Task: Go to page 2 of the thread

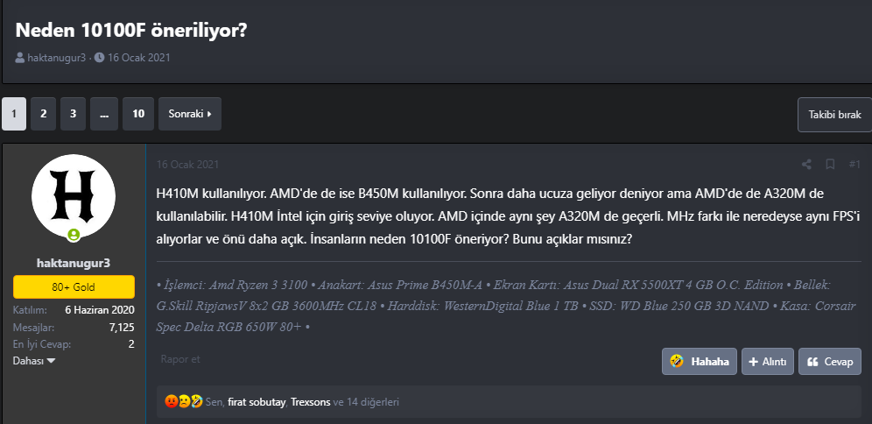Action: point(43,114)
